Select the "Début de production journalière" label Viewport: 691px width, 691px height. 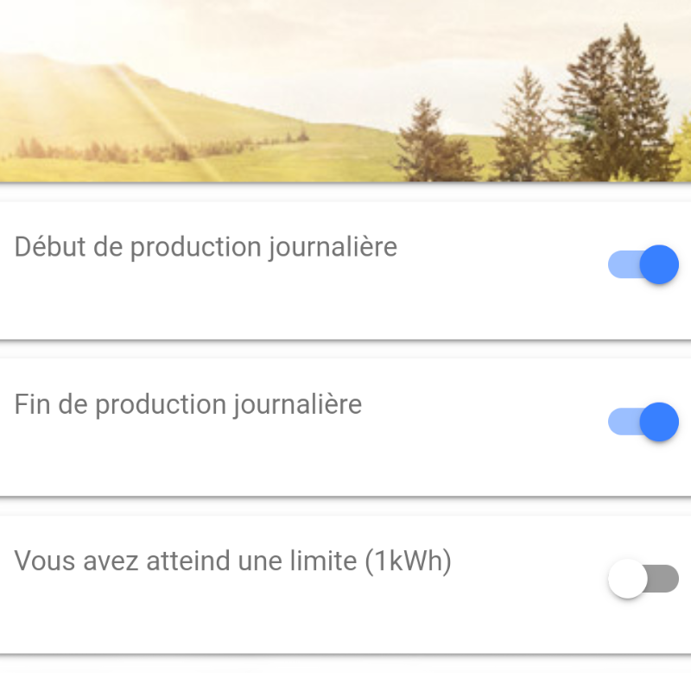coord(206,247)
